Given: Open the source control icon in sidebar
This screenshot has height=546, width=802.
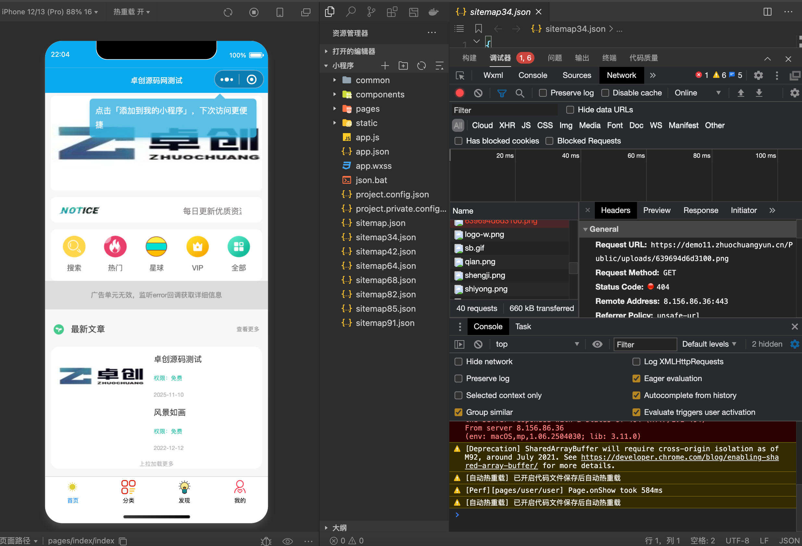Looking at the screenshot, I should [371, 12].
